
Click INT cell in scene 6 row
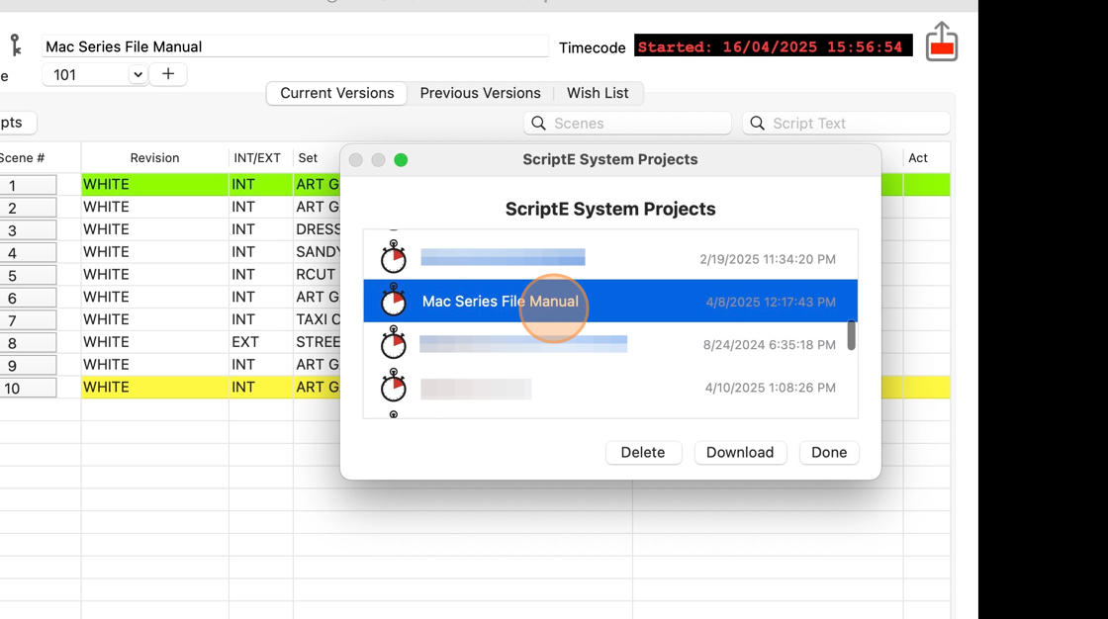coord(261,297)
